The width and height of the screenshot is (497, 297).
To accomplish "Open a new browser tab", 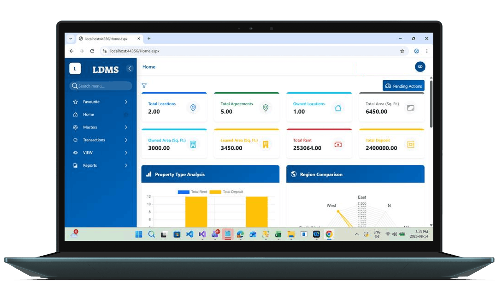I will 149,39.
